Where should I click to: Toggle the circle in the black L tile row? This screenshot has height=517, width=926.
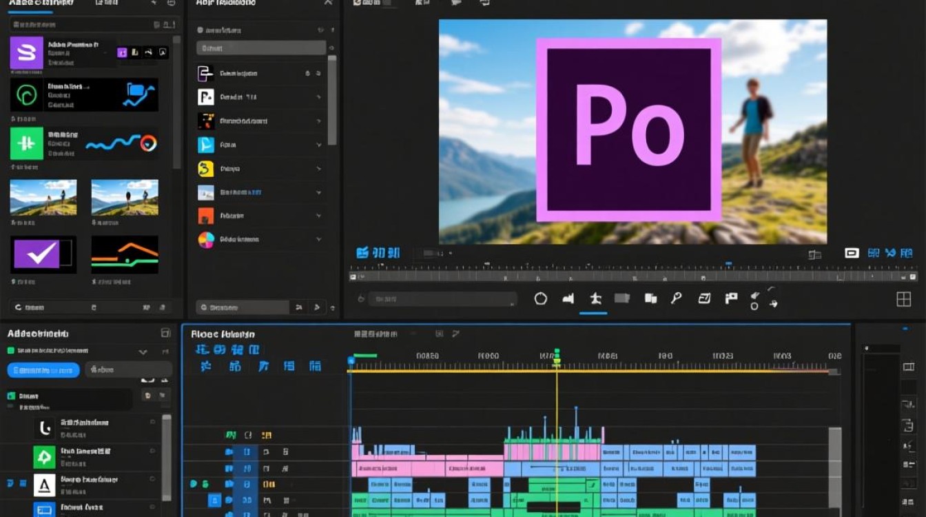pyautogui.click(x=152, y=422)
